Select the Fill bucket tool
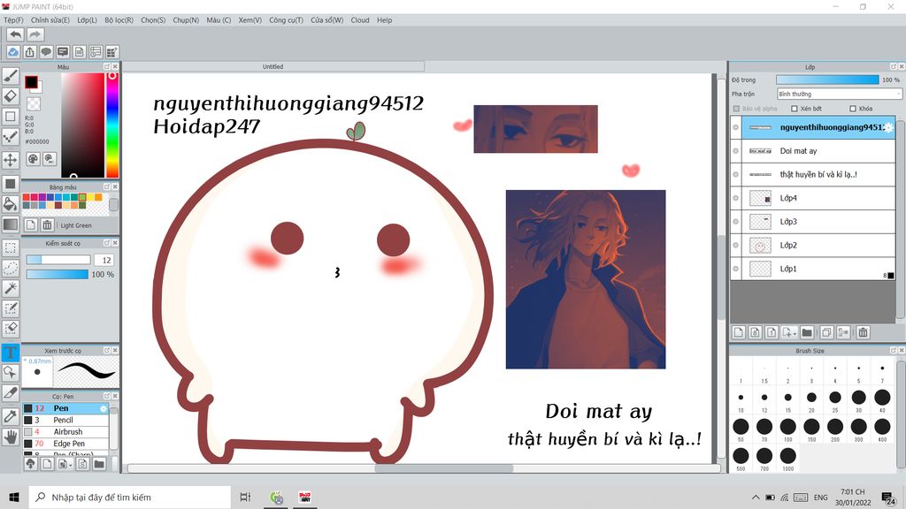 10,202
